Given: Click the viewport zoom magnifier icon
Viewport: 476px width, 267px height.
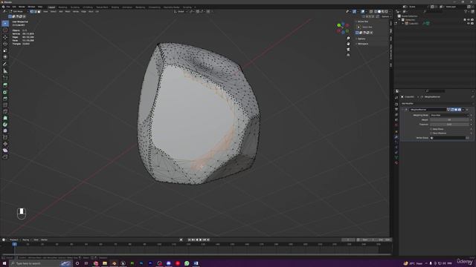Looking at the screenshot, I should point(348,39).
